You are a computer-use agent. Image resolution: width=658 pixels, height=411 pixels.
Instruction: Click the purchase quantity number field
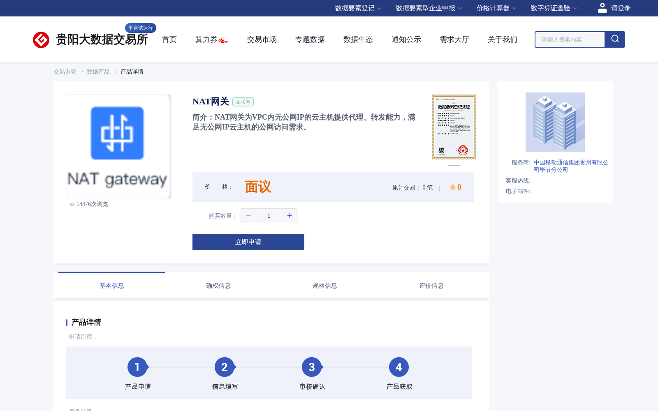tap(269, 216)
